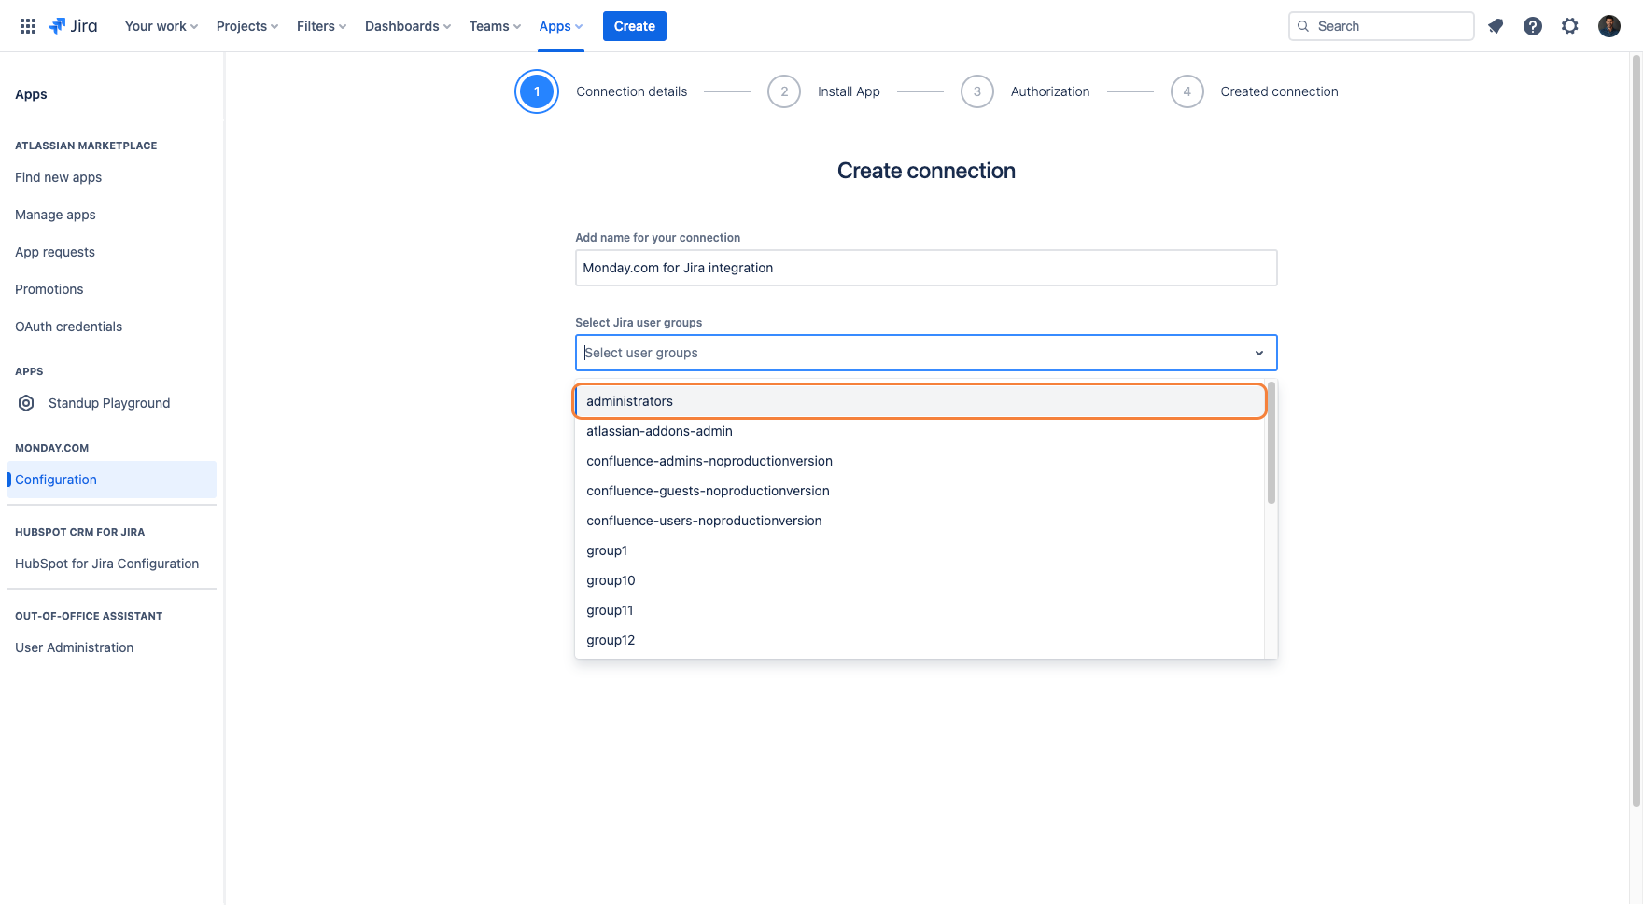
Task: Open App requests link
Action: click(x=55, y=252)
